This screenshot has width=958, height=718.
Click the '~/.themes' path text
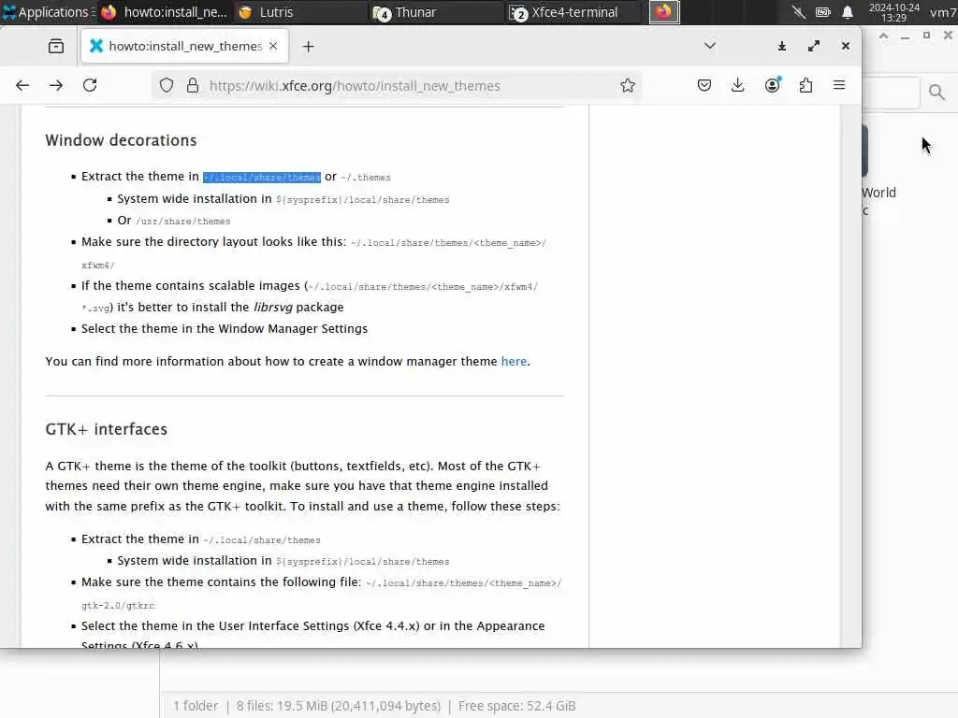[366, 178]
